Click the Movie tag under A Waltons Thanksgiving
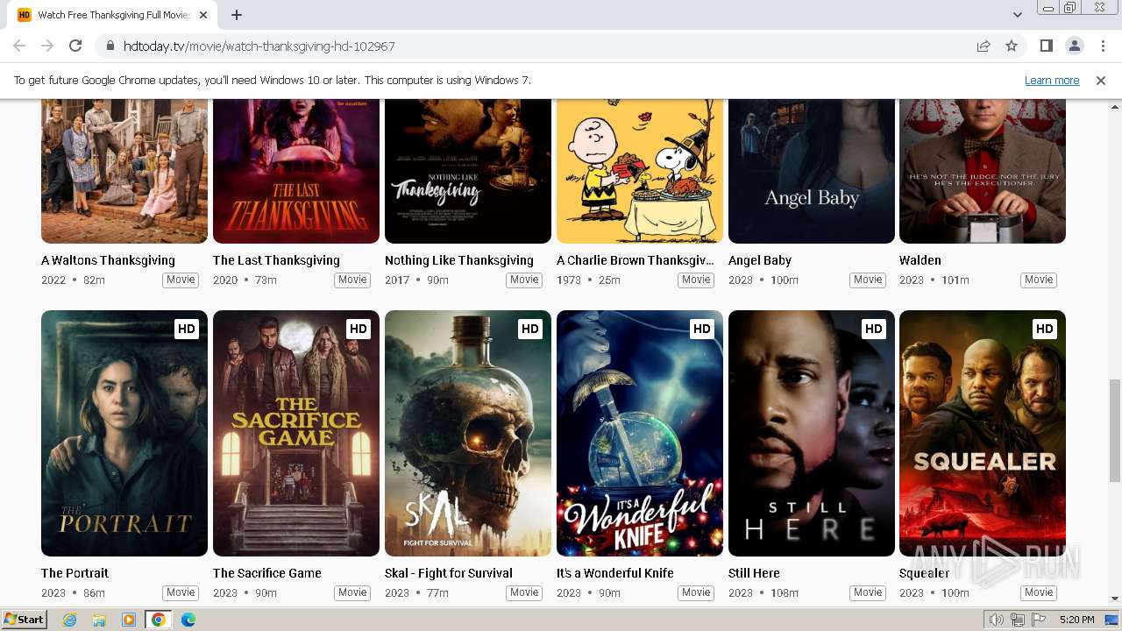The height and width of the screenshot is (631, 1122). click(181, 280)
